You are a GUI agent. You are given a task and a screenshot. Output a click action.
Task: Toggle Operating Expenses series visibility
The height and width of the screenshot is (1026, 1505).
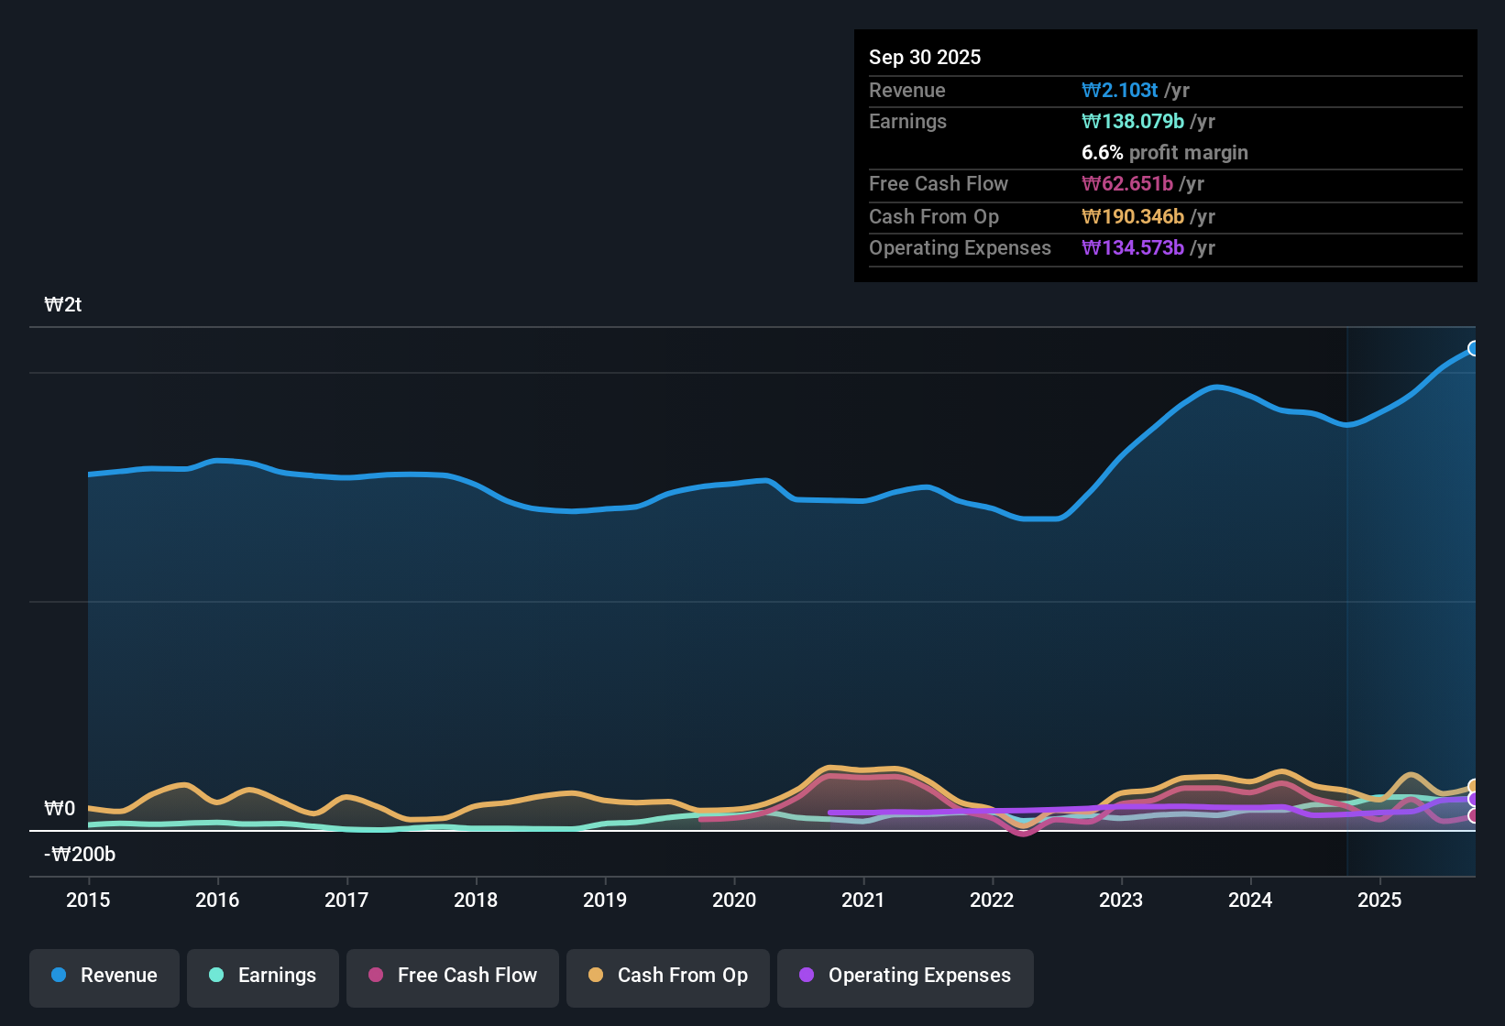click(x=906, y=976)
